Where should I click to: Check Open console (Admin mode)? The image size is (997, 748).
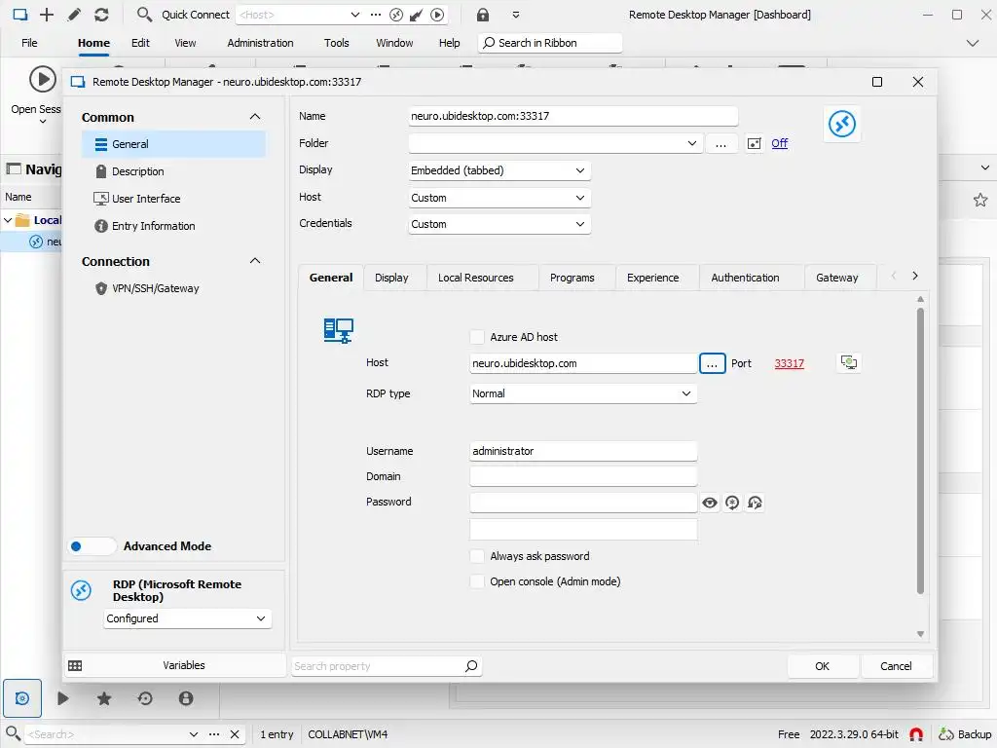tap(477, 581)
